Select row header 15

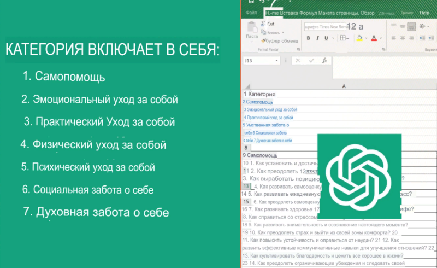pos(246,202)
